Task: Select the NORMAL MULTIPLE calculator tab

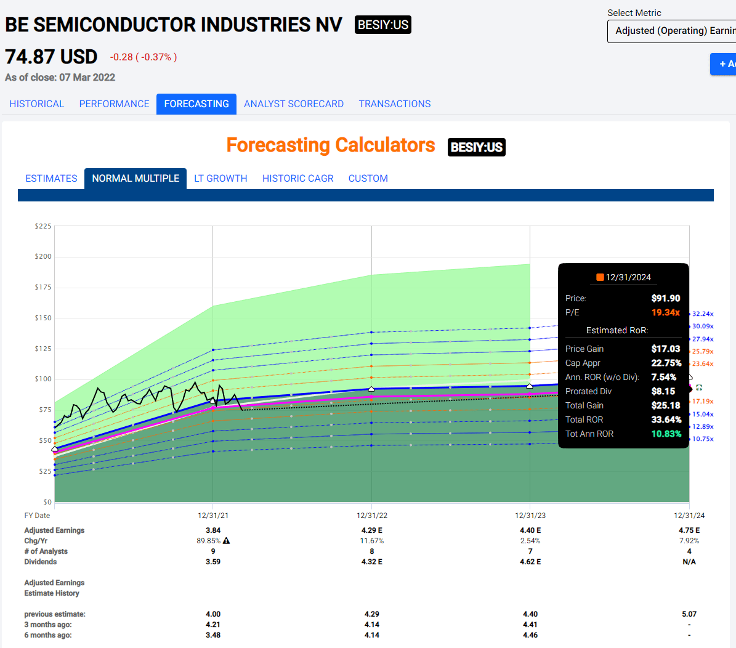Action: tap(135, 179)
